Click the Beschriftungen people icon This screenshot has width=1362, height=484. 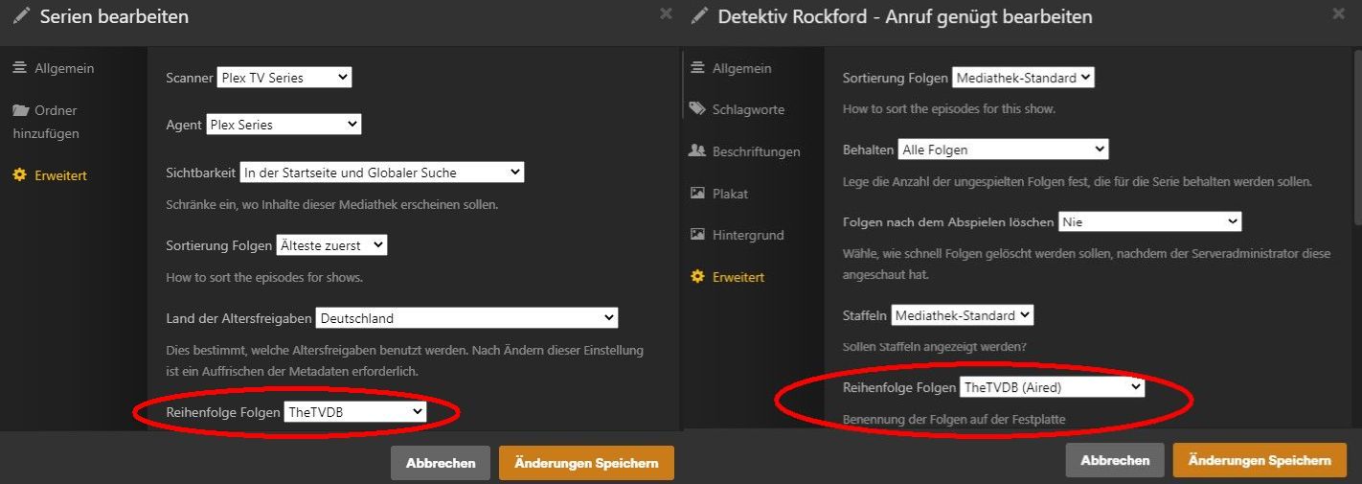point(697,151)
